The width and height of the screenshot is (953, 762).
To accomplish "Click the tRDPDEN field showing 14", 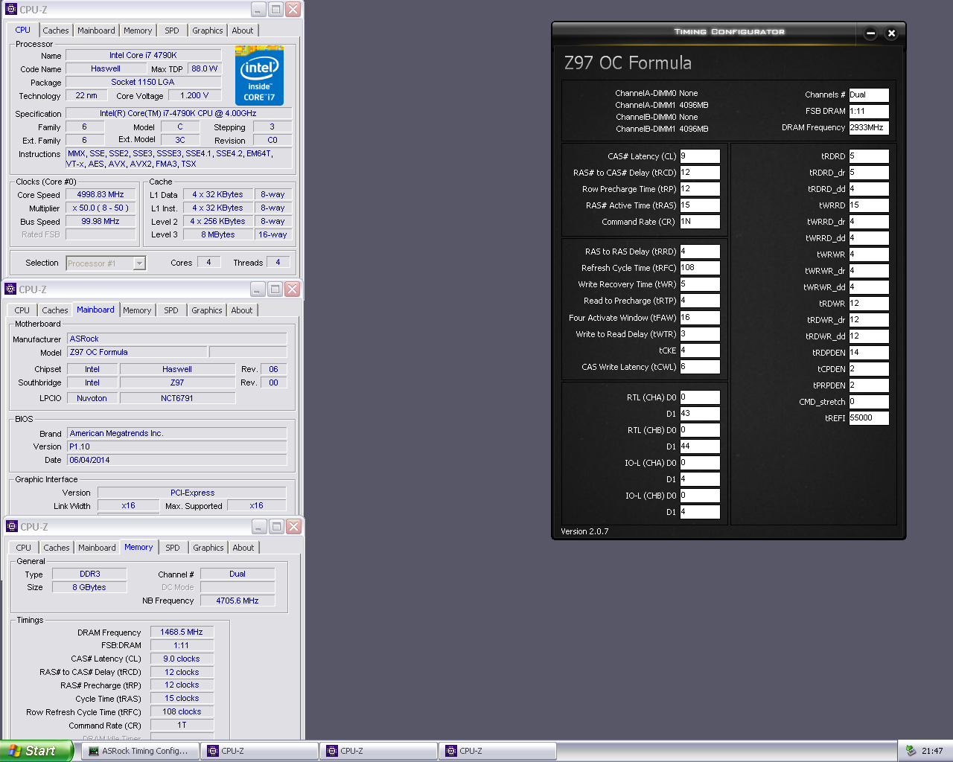I will (869, 353).
